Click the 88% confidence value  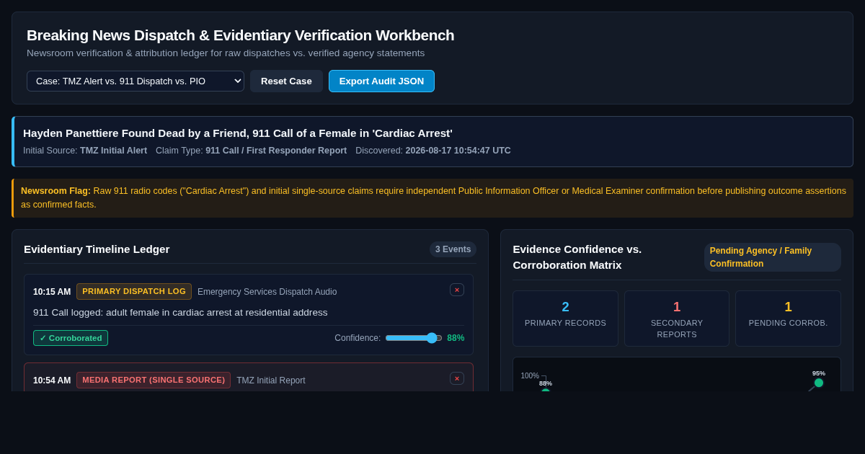click(x=456, y=338)
